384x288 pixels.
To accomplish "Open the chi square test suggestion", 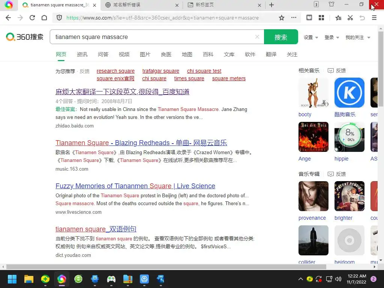I will point(204,71).
